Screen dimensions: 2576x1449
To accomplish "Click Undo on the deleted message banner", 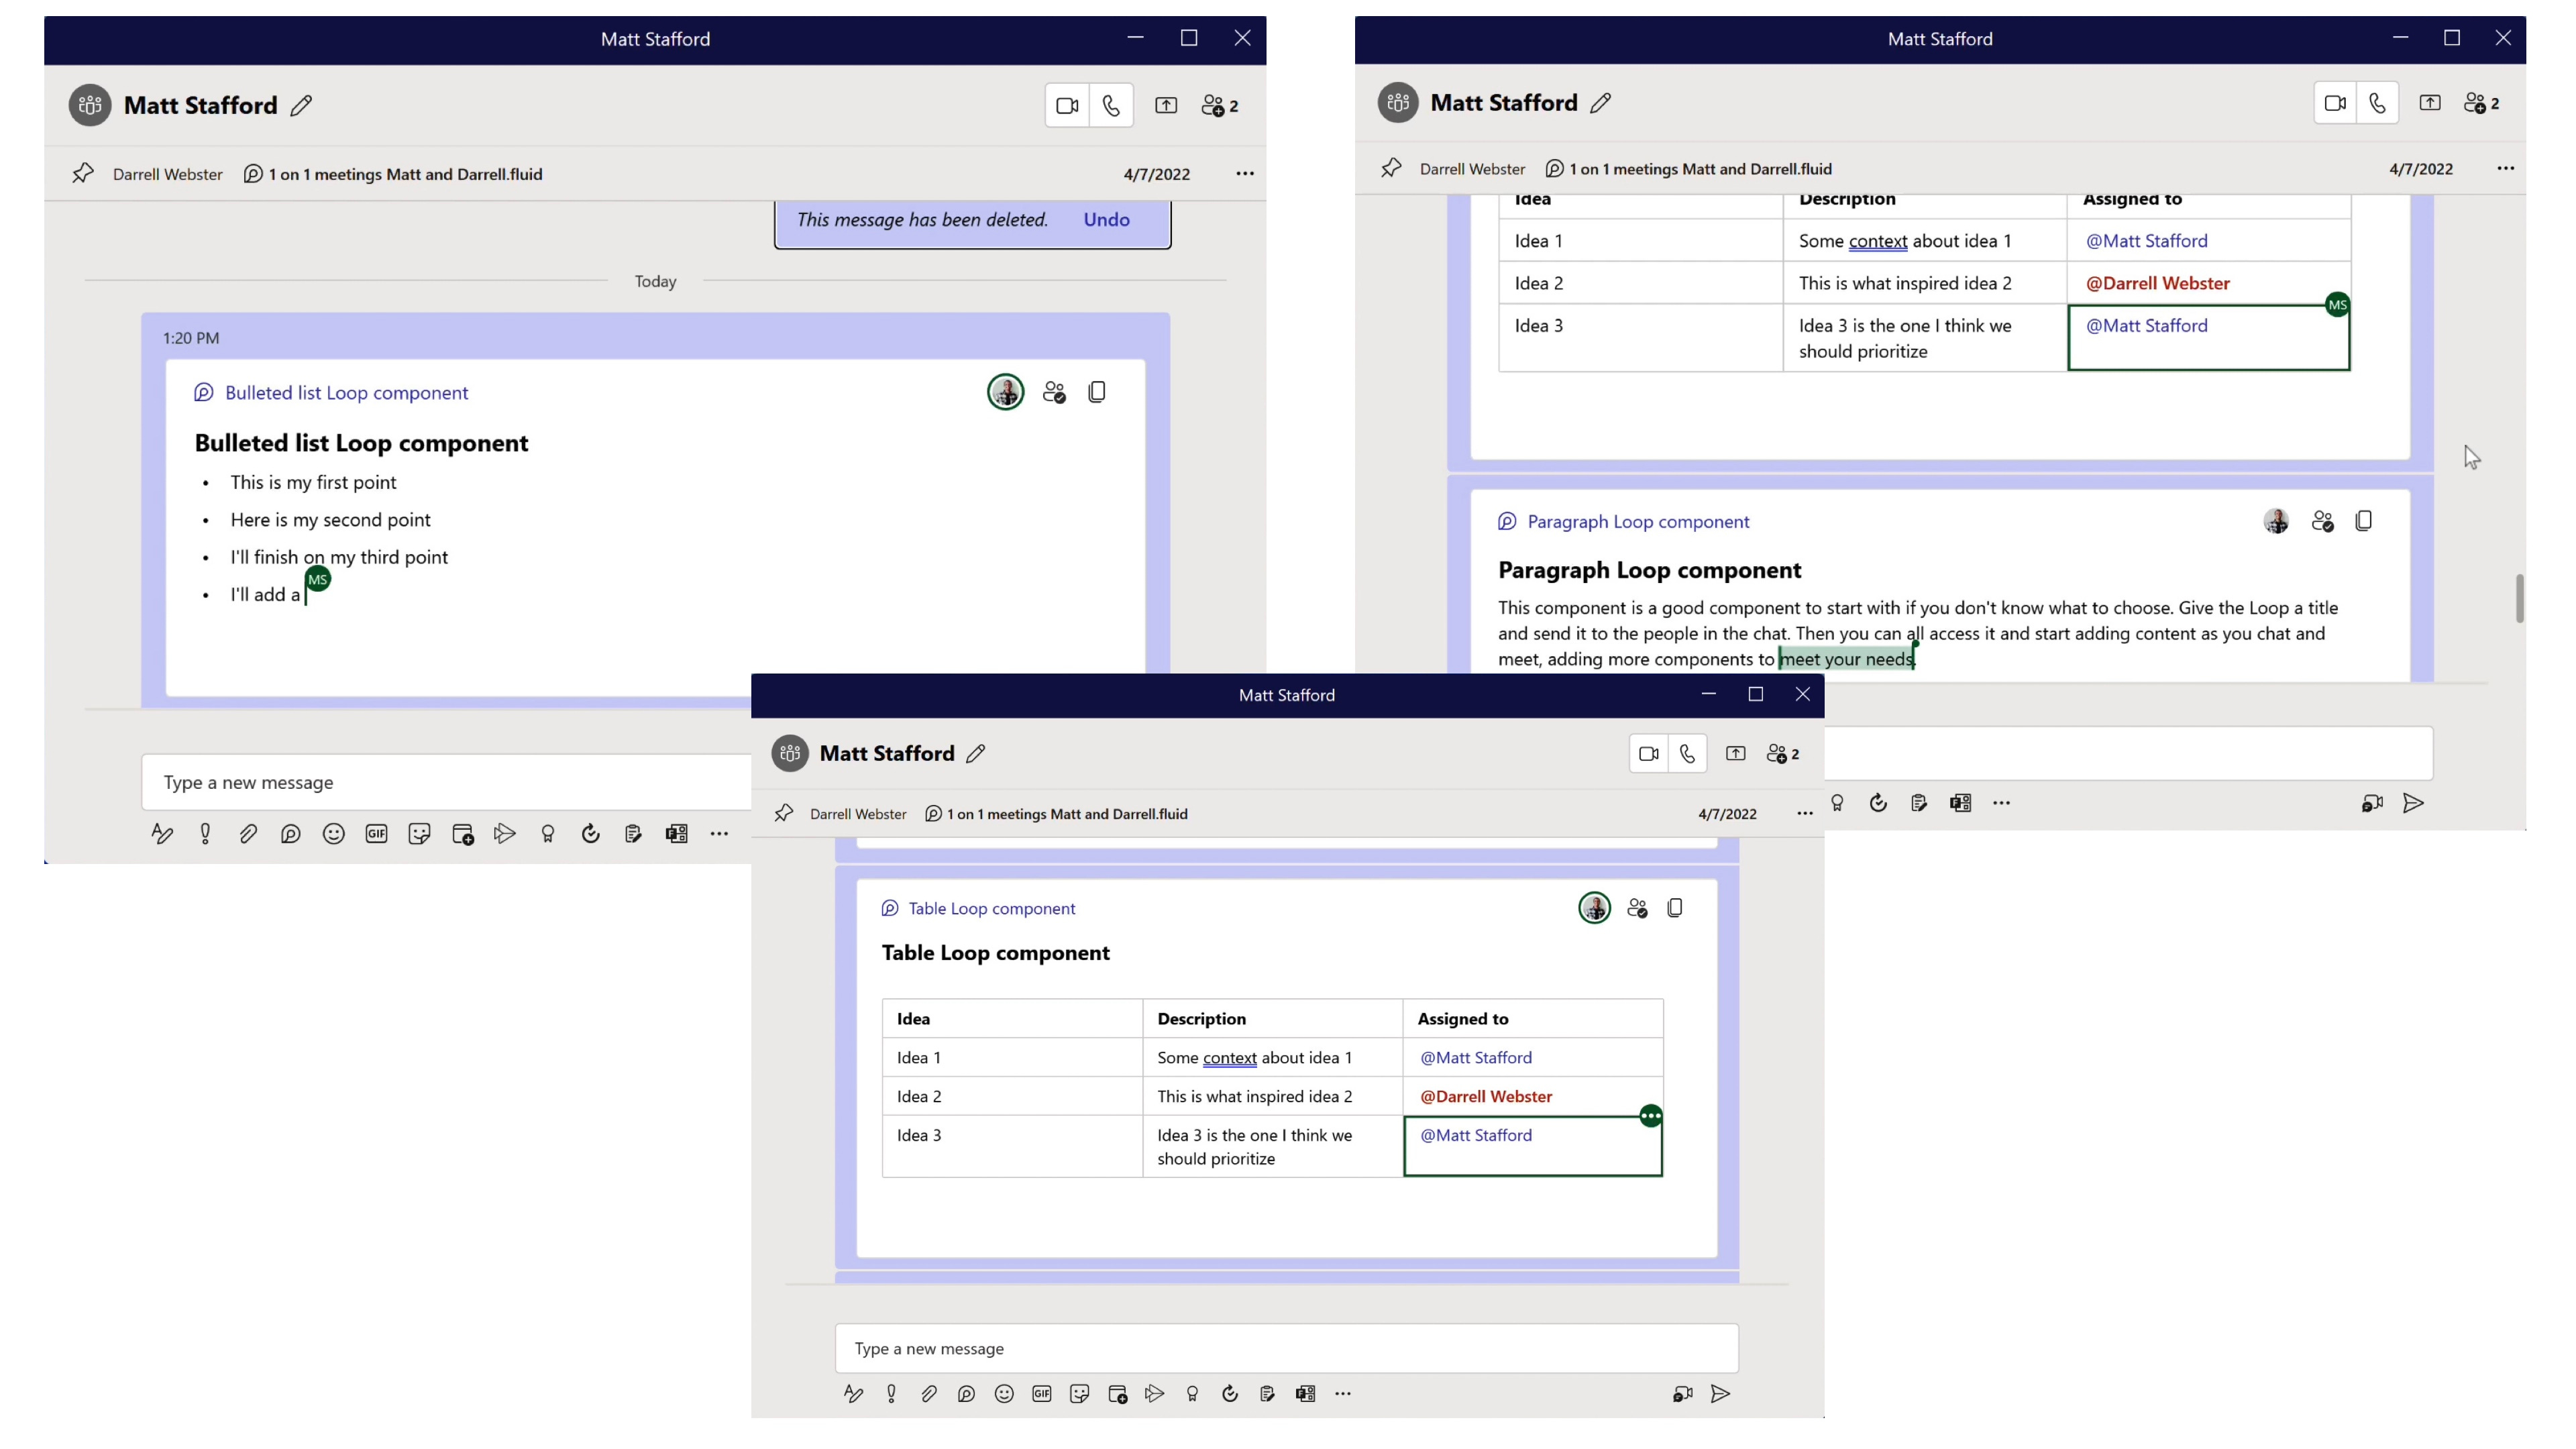I will click(x=1106, y=220).
